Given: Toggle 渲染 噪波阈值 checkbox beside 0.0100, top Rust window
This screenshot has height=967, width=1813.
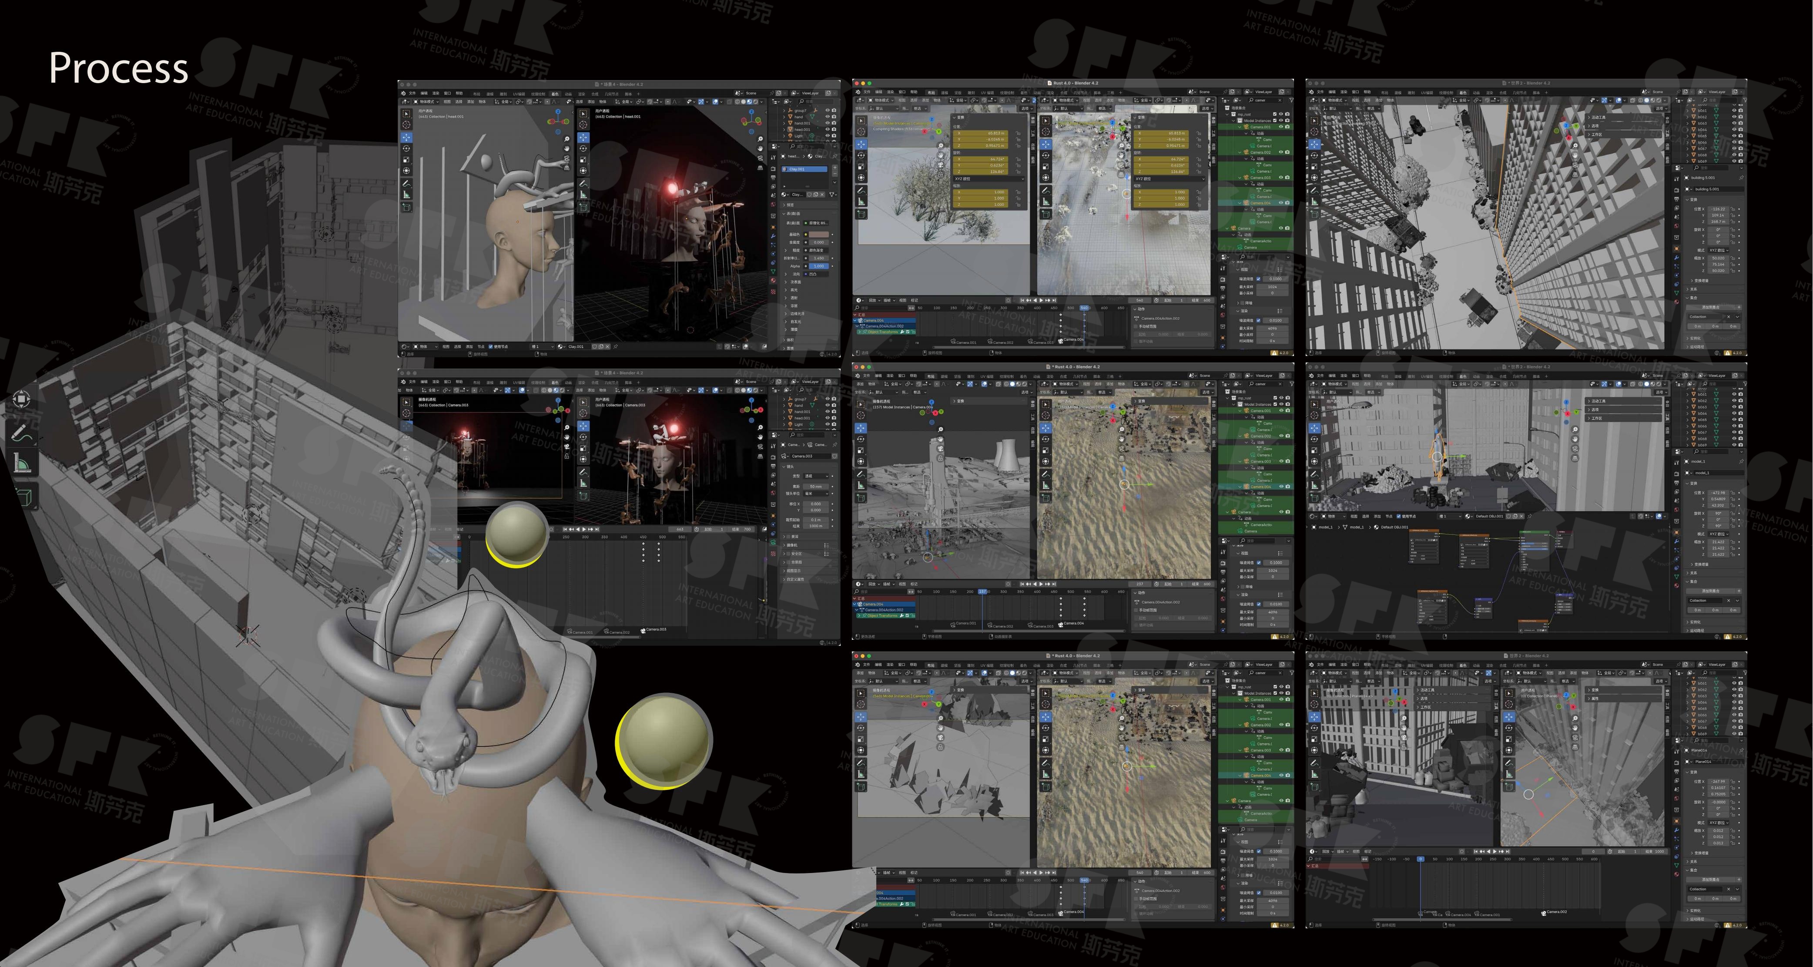Looking at the screenshot, I should pos(1258,320).
